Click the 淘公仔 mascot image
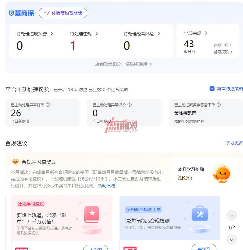 (x=222, y=174)
